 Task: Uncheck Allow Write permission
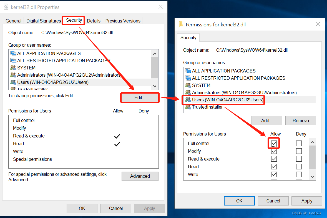274,174
